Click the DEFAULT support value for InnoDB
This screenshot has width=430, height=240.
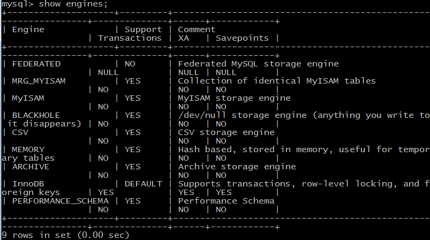click(143, 184)
